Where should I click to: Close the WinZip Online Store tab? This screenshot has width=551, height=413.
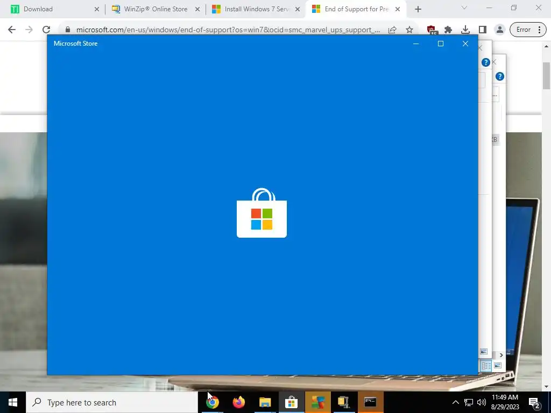click(x=197, y=9)
